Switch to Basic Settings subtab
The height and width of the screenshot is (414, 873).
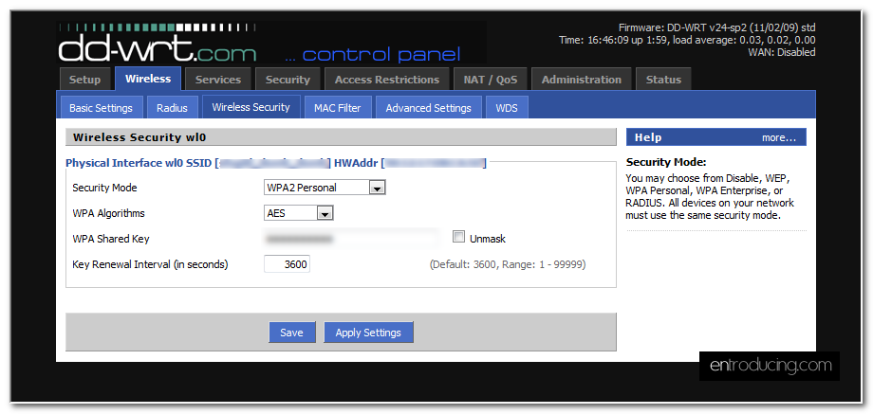[101, 108]
